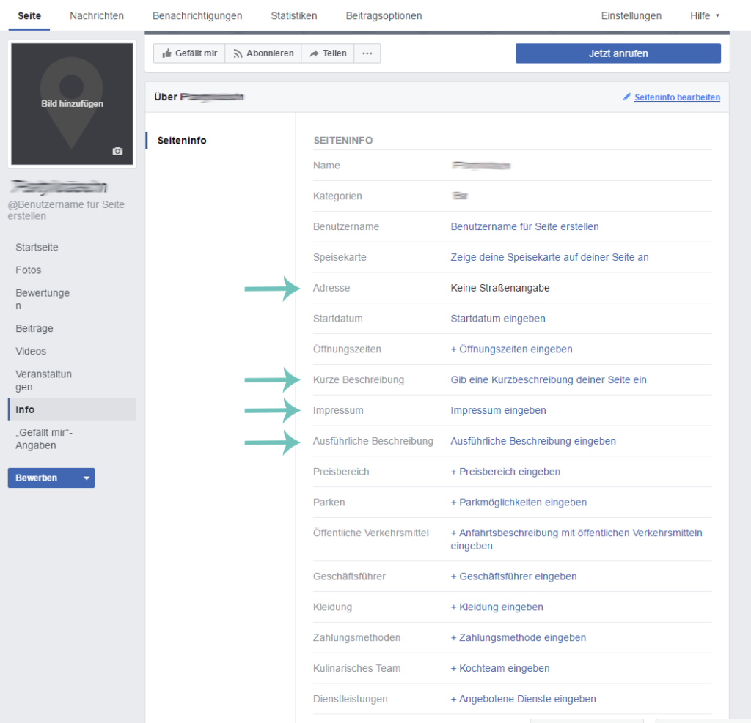751x723 pixels.
Task: Click the Keine Straßenangabe address value
Action: coord(500,288)
